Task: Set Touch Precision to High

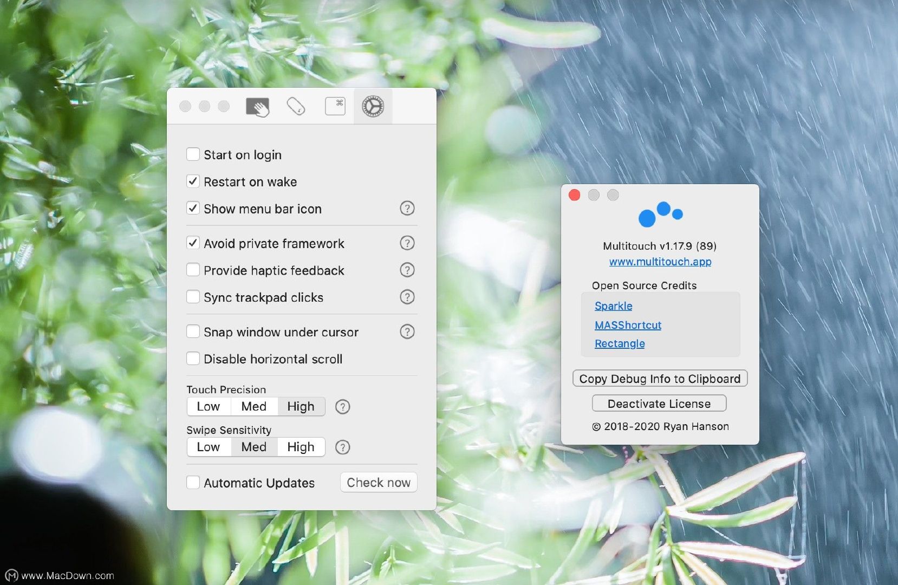Action: (301, 406)
